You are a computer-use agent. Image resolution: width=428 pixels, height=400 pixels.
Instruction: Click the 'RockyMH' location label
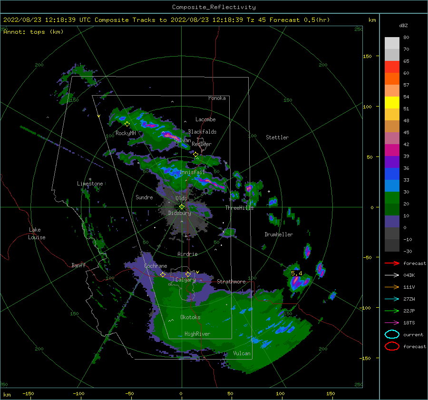click(x=126, y=133)
